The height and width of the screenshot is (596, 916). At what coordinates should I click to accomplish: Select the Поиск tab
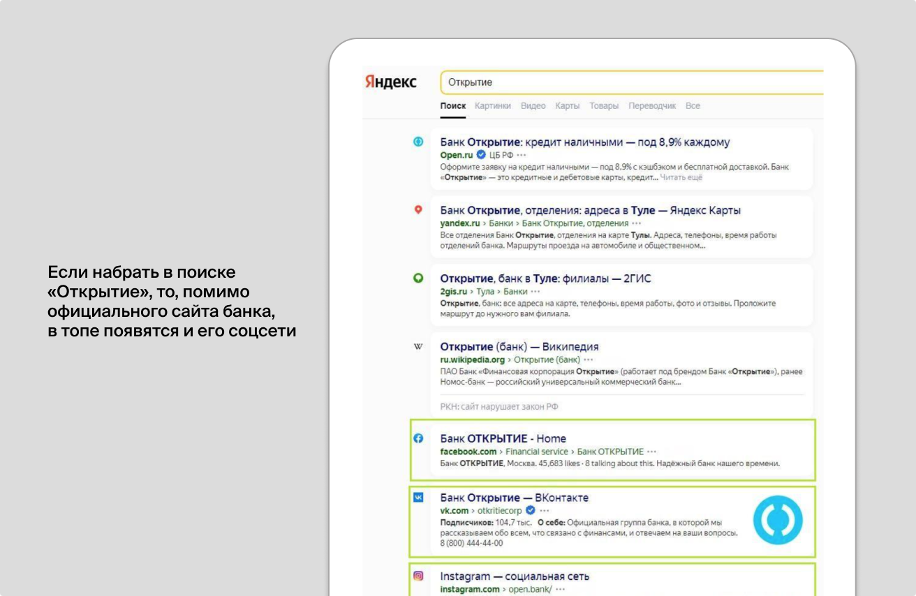point(453,106)
